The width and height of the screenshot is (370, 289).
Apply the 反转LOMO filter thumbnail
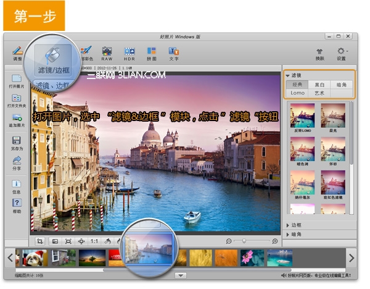point(302,115)
